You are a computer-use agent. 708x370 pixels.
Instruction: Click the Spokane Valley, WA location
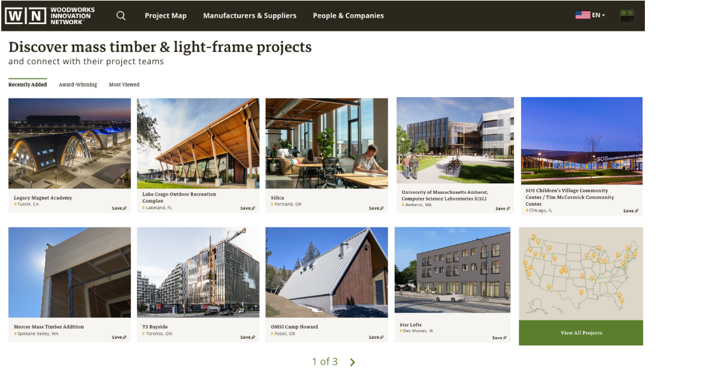click(x=37, y=333)
